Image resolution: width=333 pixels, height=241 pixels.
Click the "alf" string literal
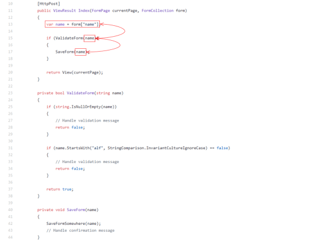point(97,148)
